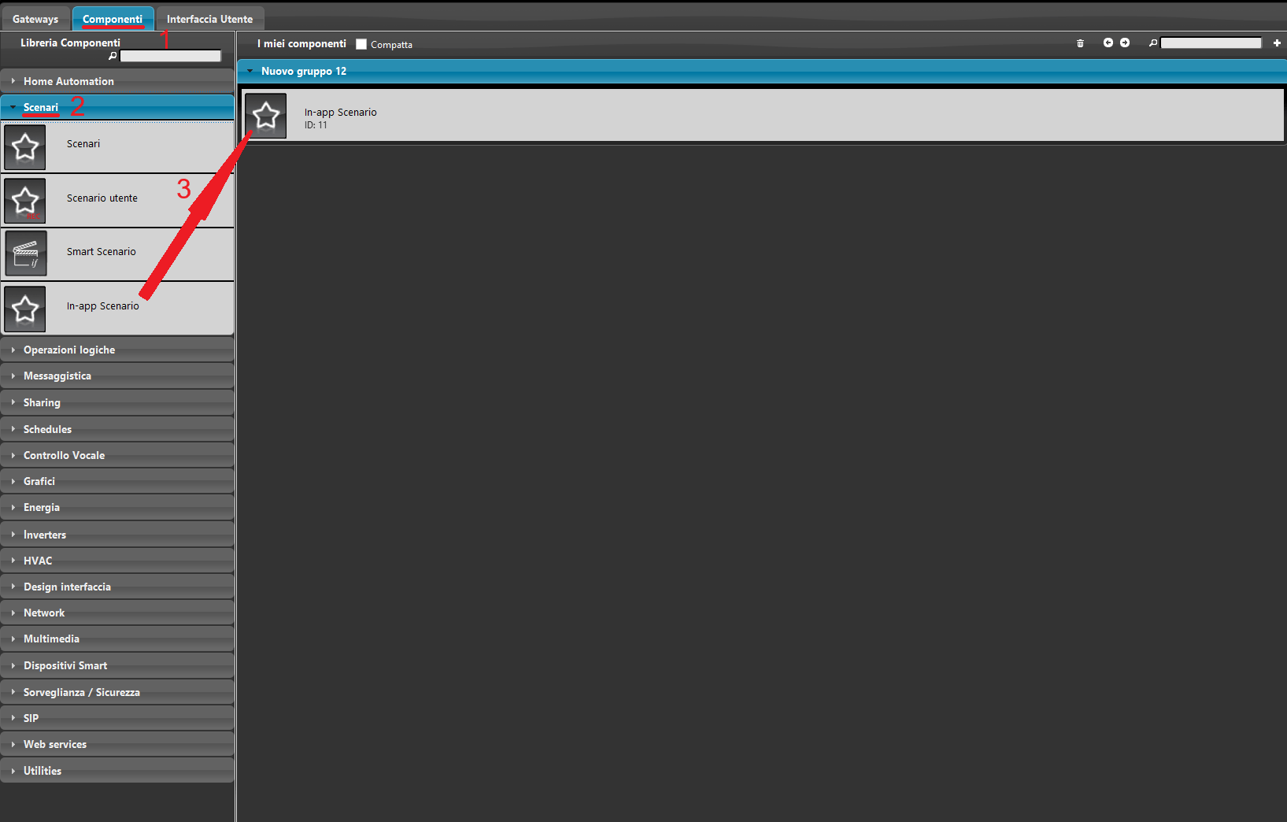
Task: Expand the Energia section
Action: point(117,507)
